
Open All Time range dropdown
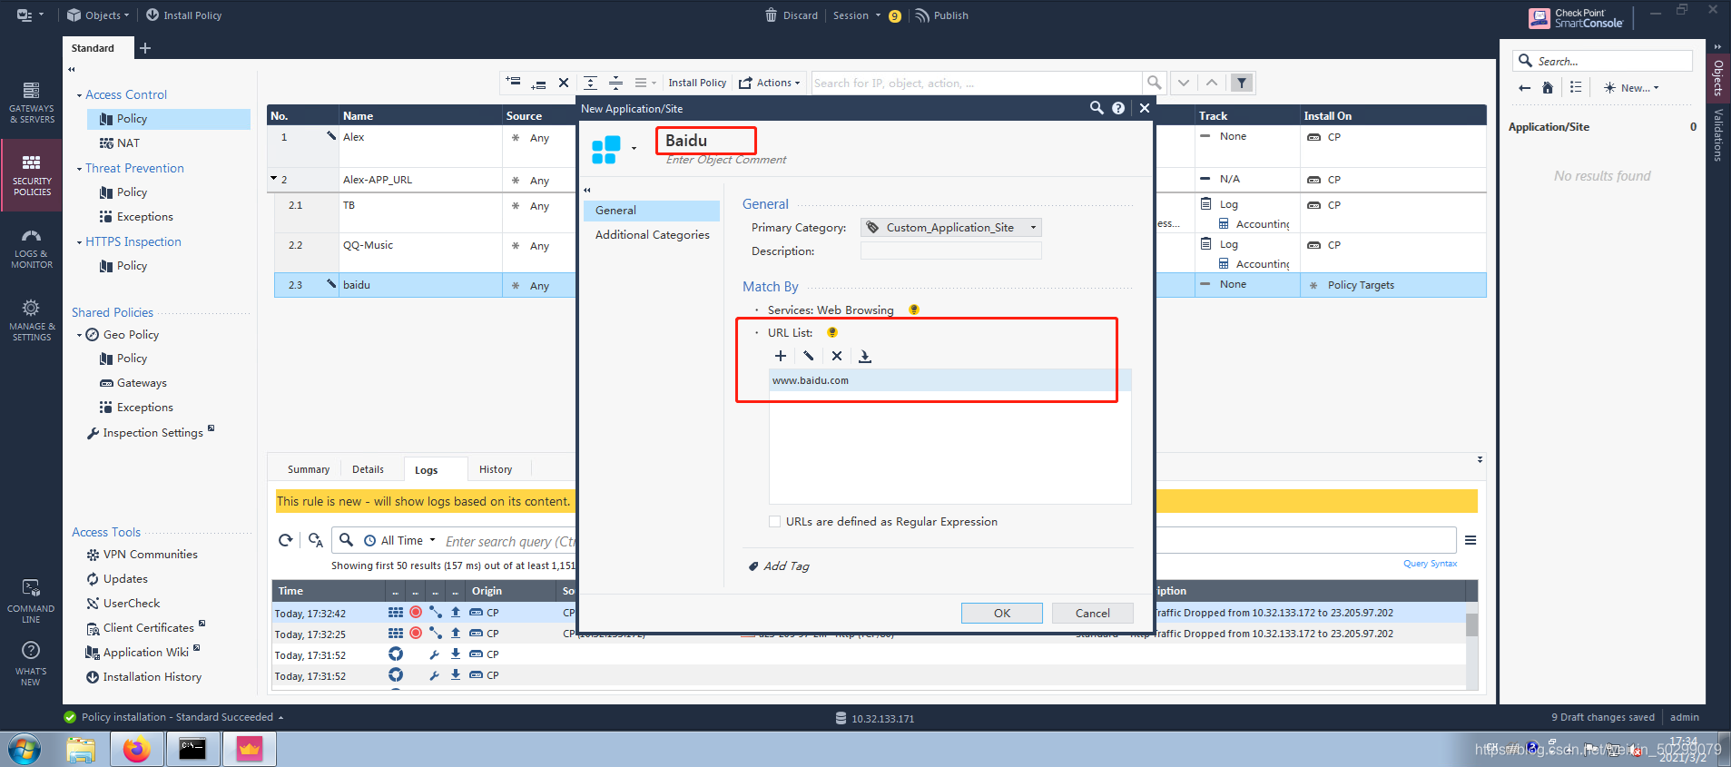pyautogui.click(x=400, y=540)
